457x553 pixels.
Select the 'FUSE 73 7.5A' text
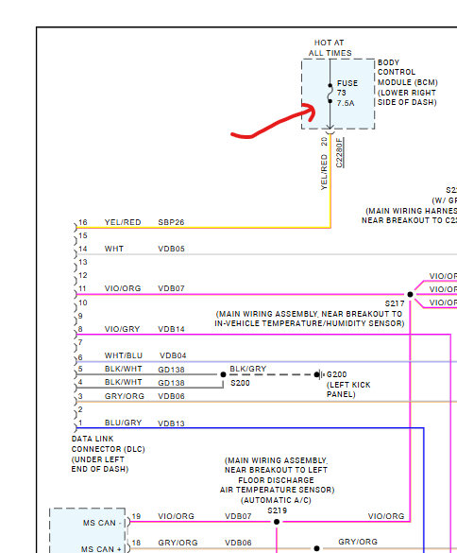[x=347, y=93]
